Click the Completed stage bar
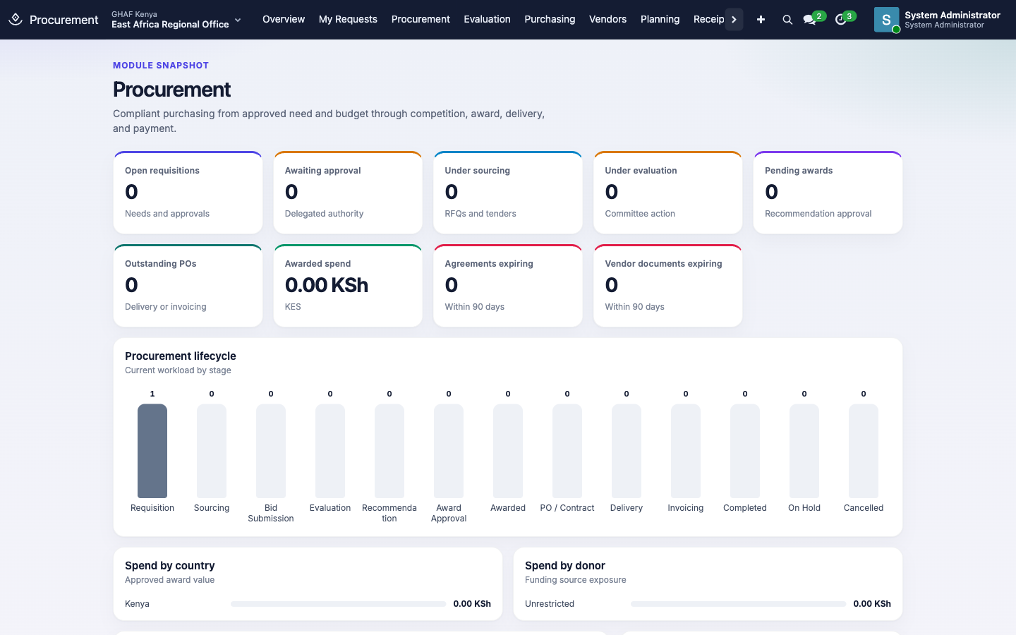 tap(745, 451)
